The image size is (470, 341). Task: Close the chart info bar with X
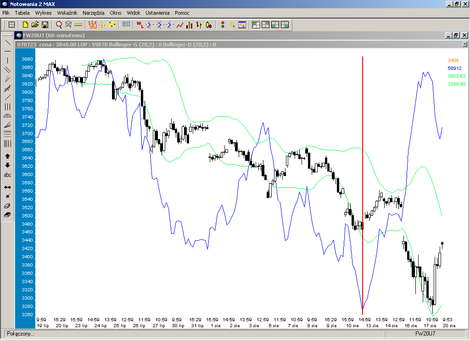pyautogui.click(x=464, y=45)
